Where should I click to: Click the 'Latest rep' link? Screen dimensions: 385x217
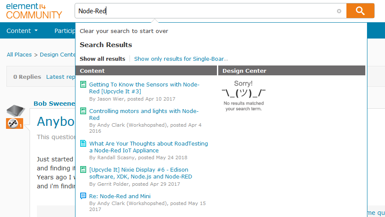(60, 77)
